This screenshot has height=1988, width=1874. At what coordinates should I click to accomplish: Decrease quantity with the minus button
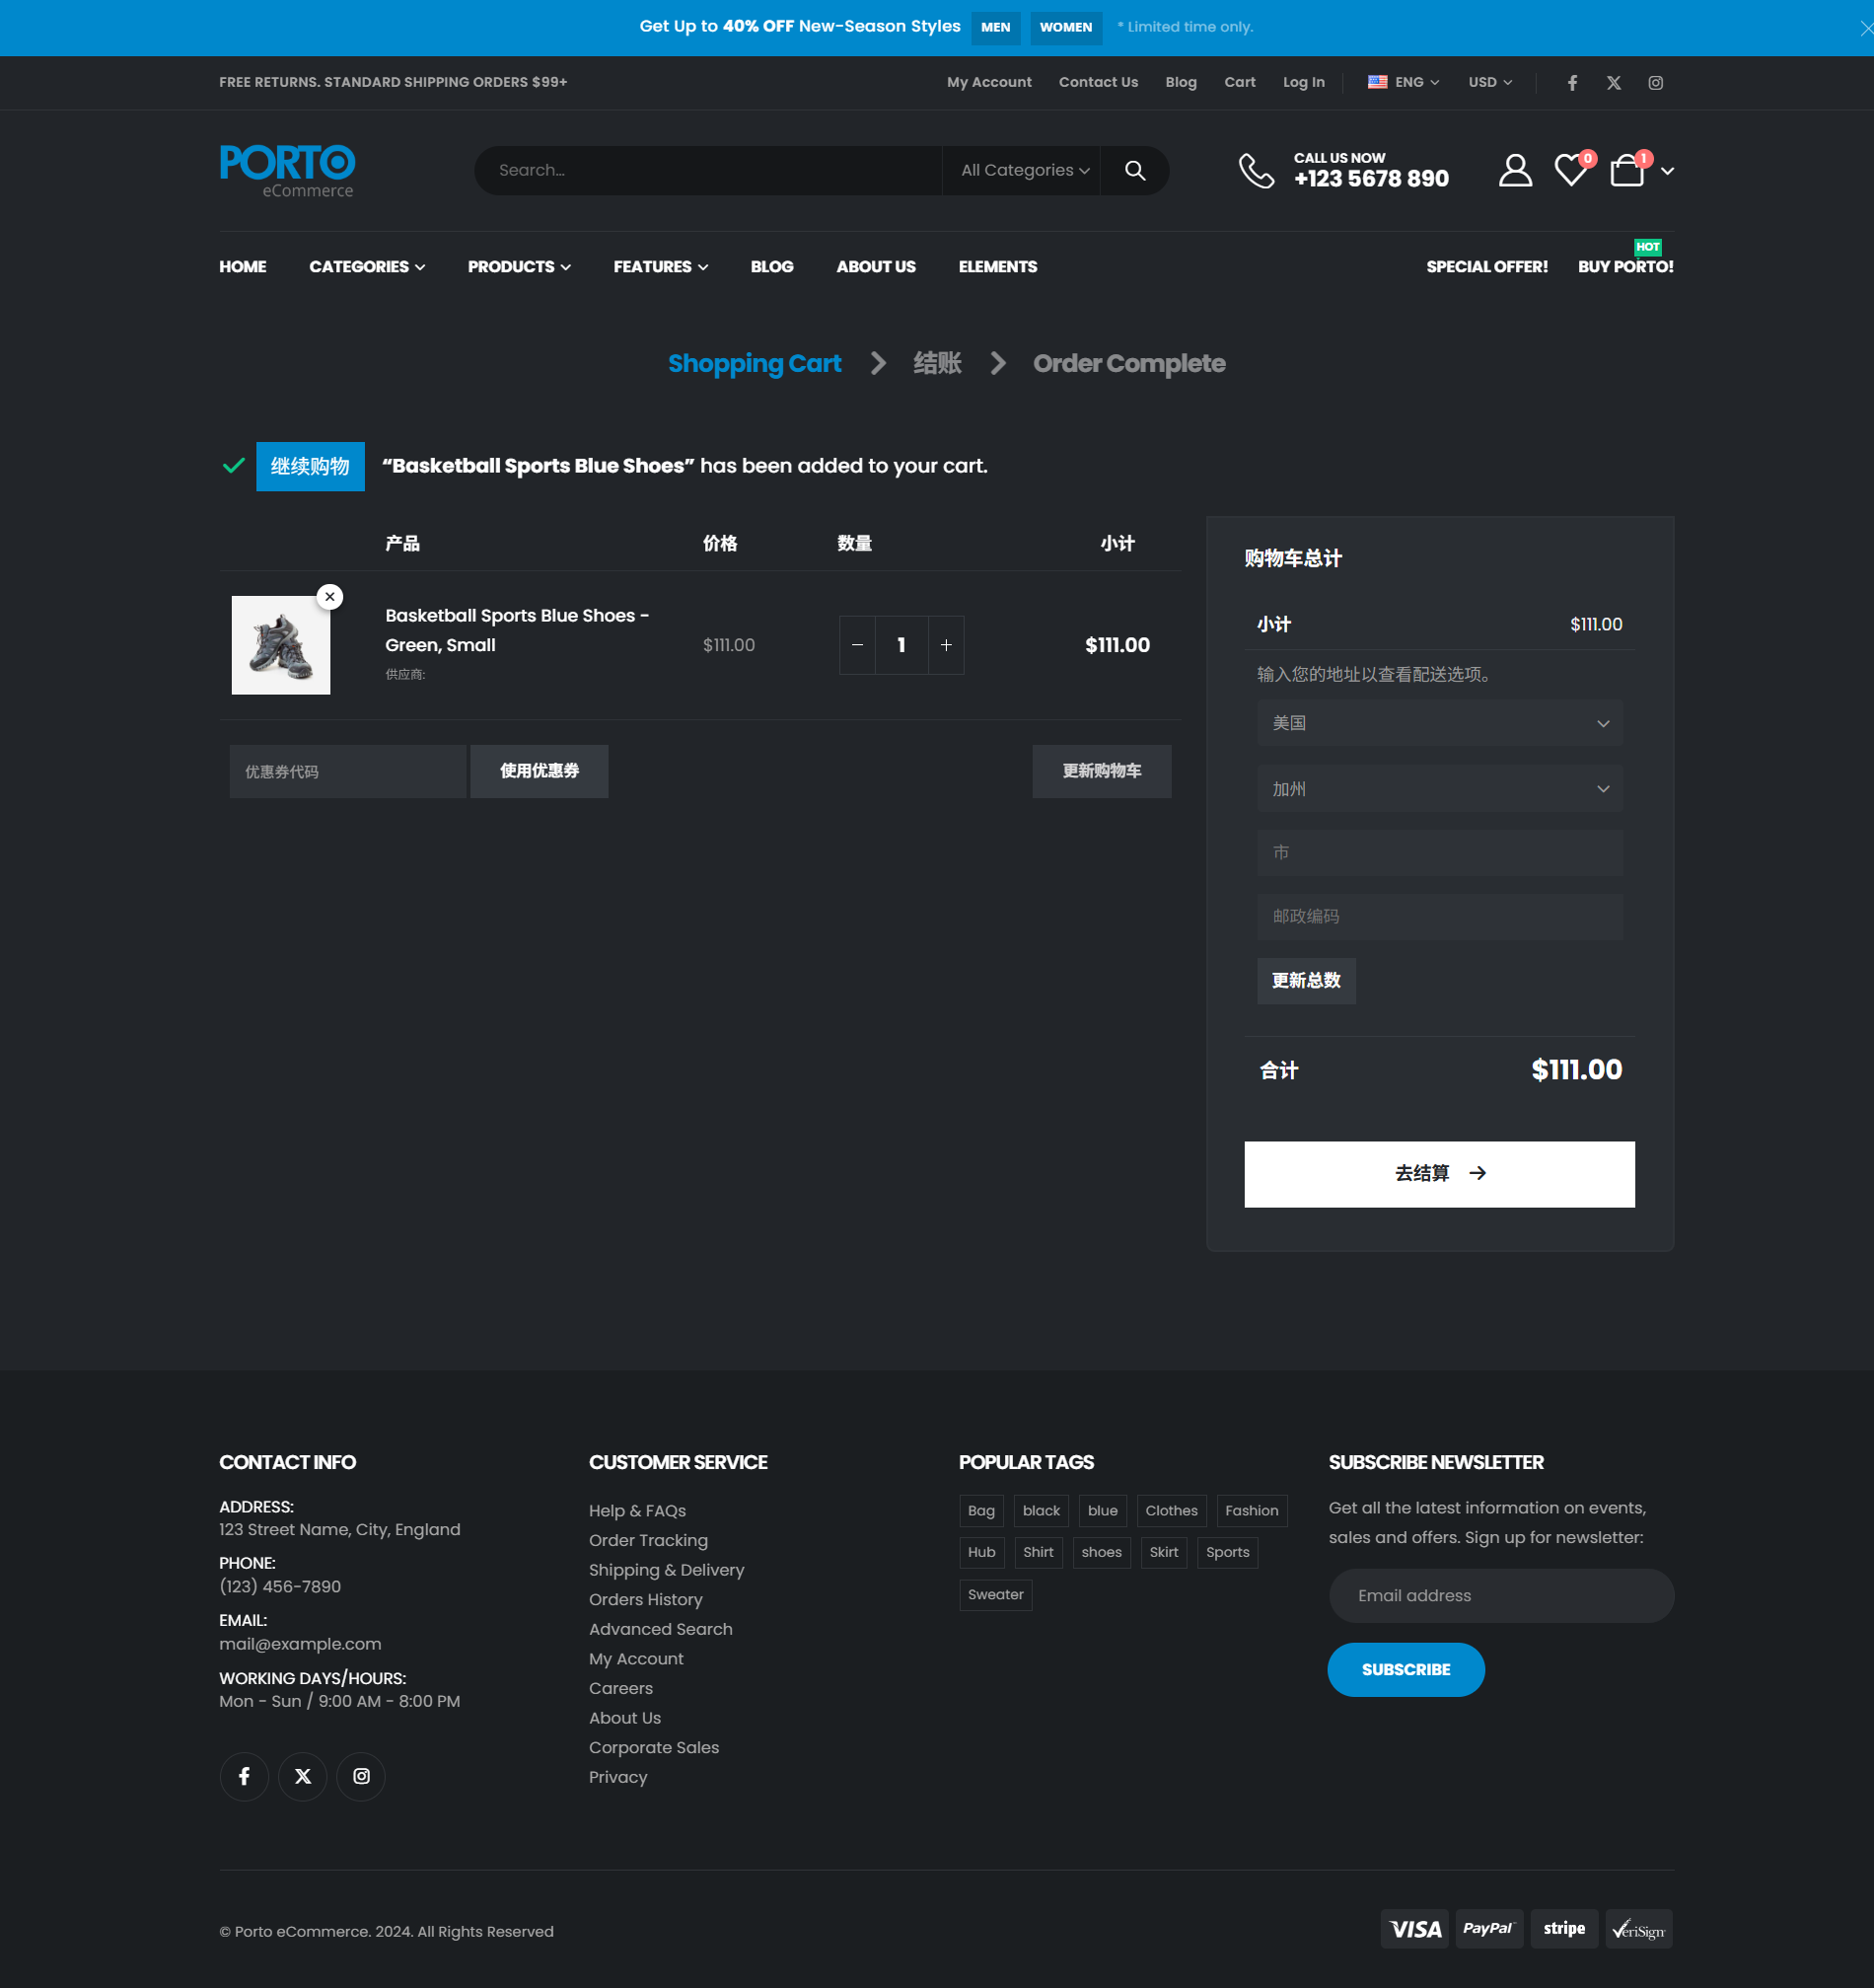[857, 645]
